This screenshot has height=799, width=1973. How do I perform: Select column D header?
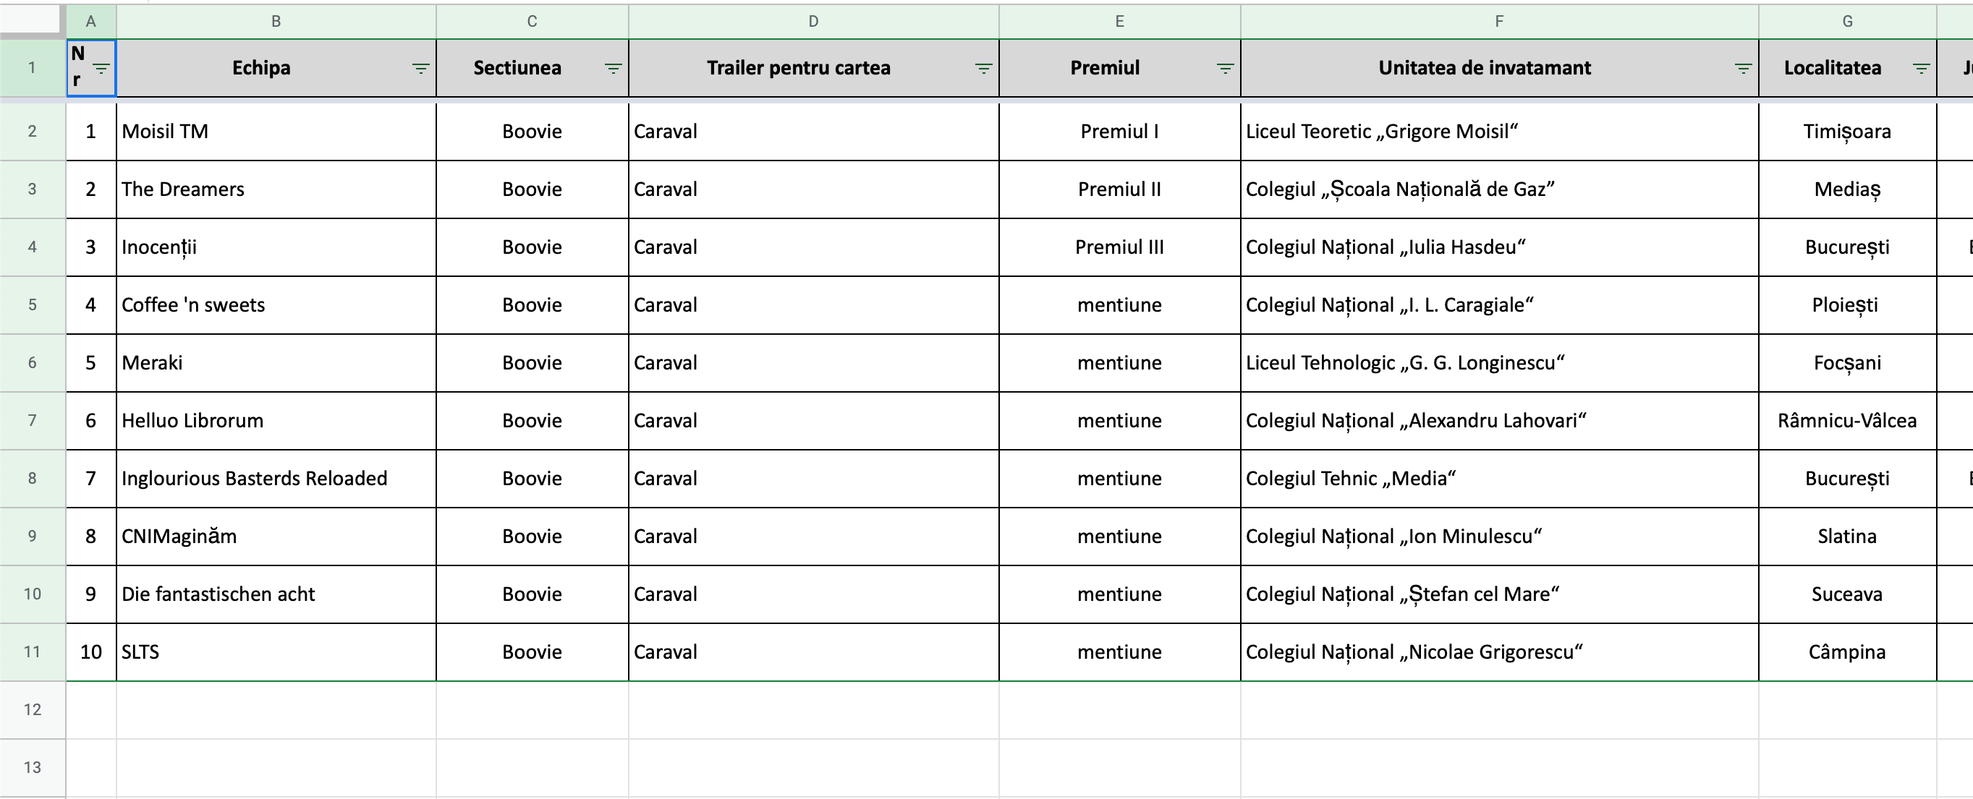[813, 22]
